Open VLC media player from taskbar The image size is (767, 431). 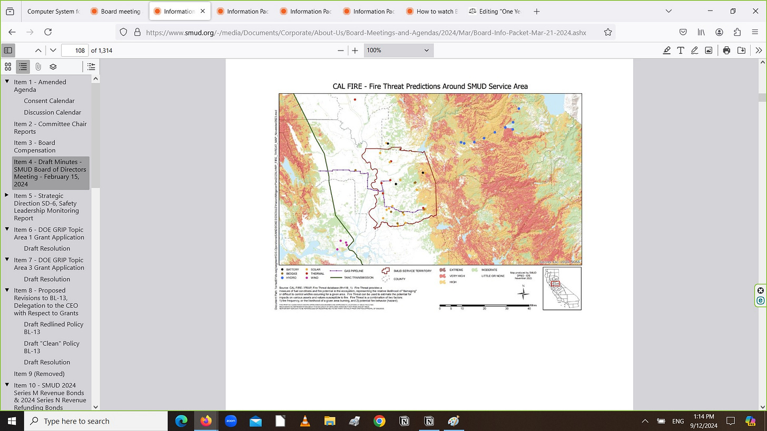tap(304, 421)
